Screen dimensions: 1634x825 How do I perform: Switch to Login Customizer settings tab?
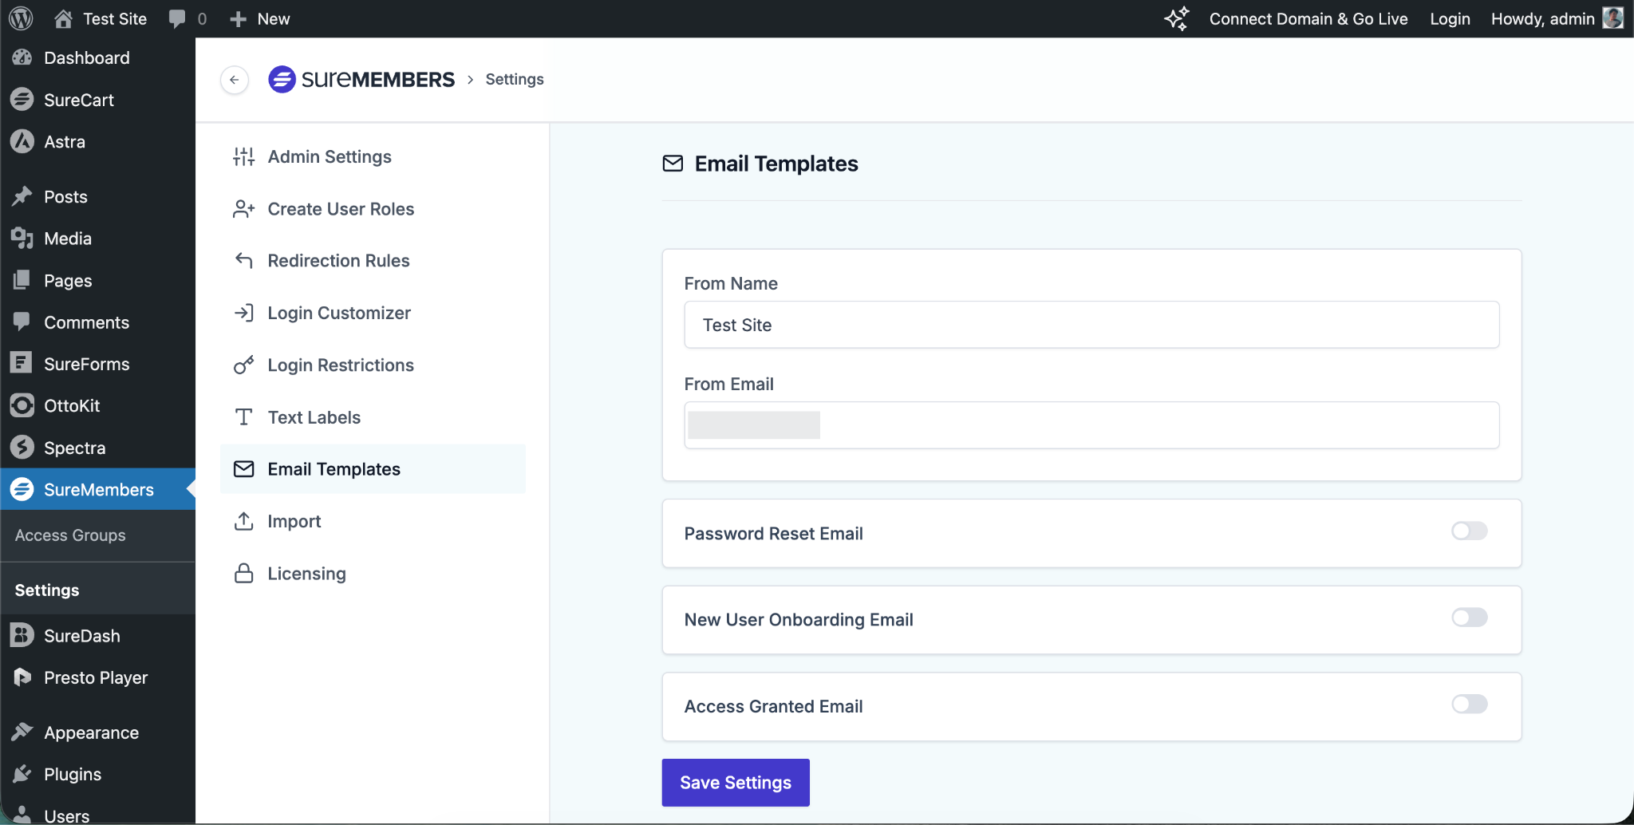[338, 313]
